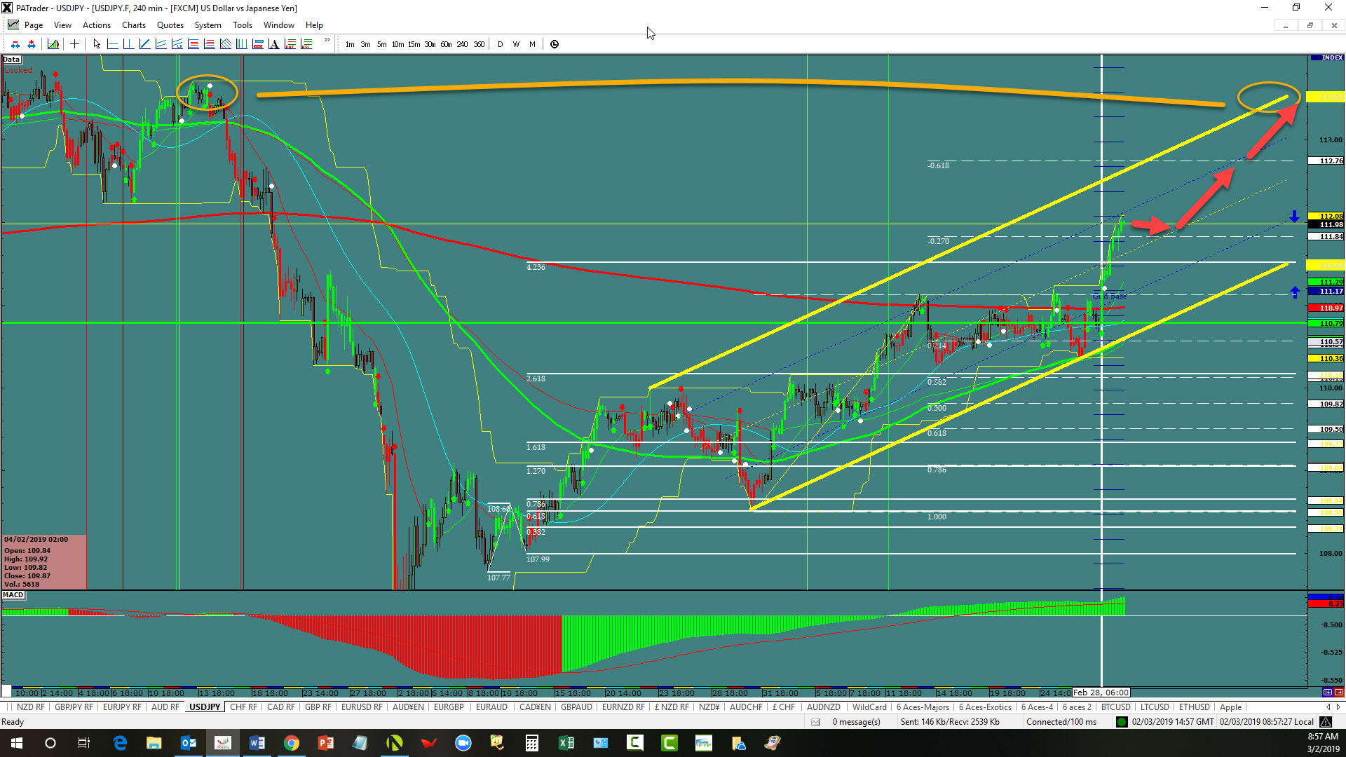Switch to the 60m timeframe
Image resolution: width=1346 pixels, height=757 pixels.
tap(446, 44)
